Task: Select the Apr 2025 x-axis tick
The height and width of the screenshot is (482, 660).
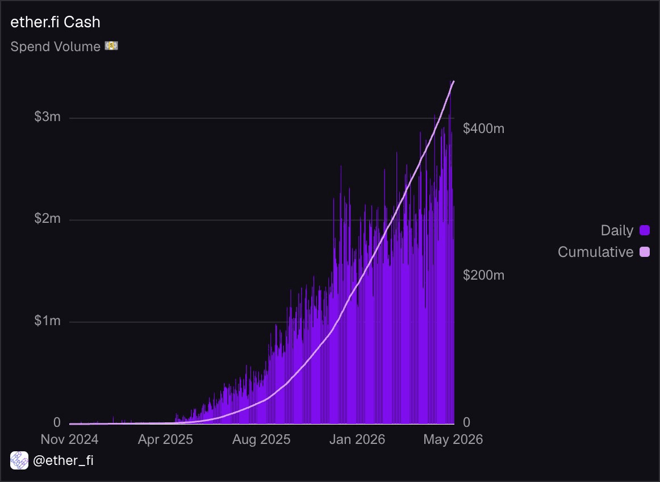Action: [165, 439]
